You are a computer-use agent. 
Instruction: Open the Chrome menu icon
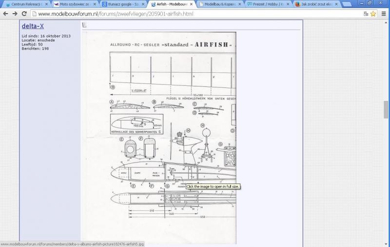pyautogui.click(x=383, y=14)
